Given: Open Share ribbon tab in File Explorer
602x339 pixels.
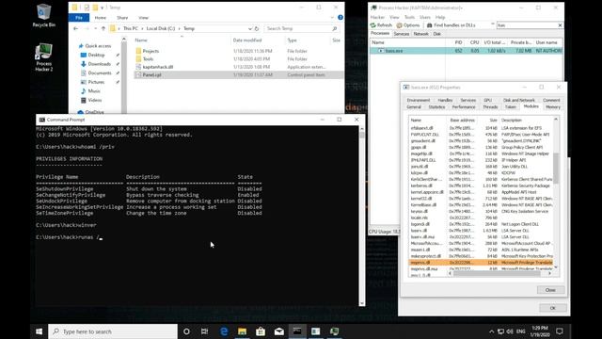Looking at the screenshot, I should [x=122, y=18].
